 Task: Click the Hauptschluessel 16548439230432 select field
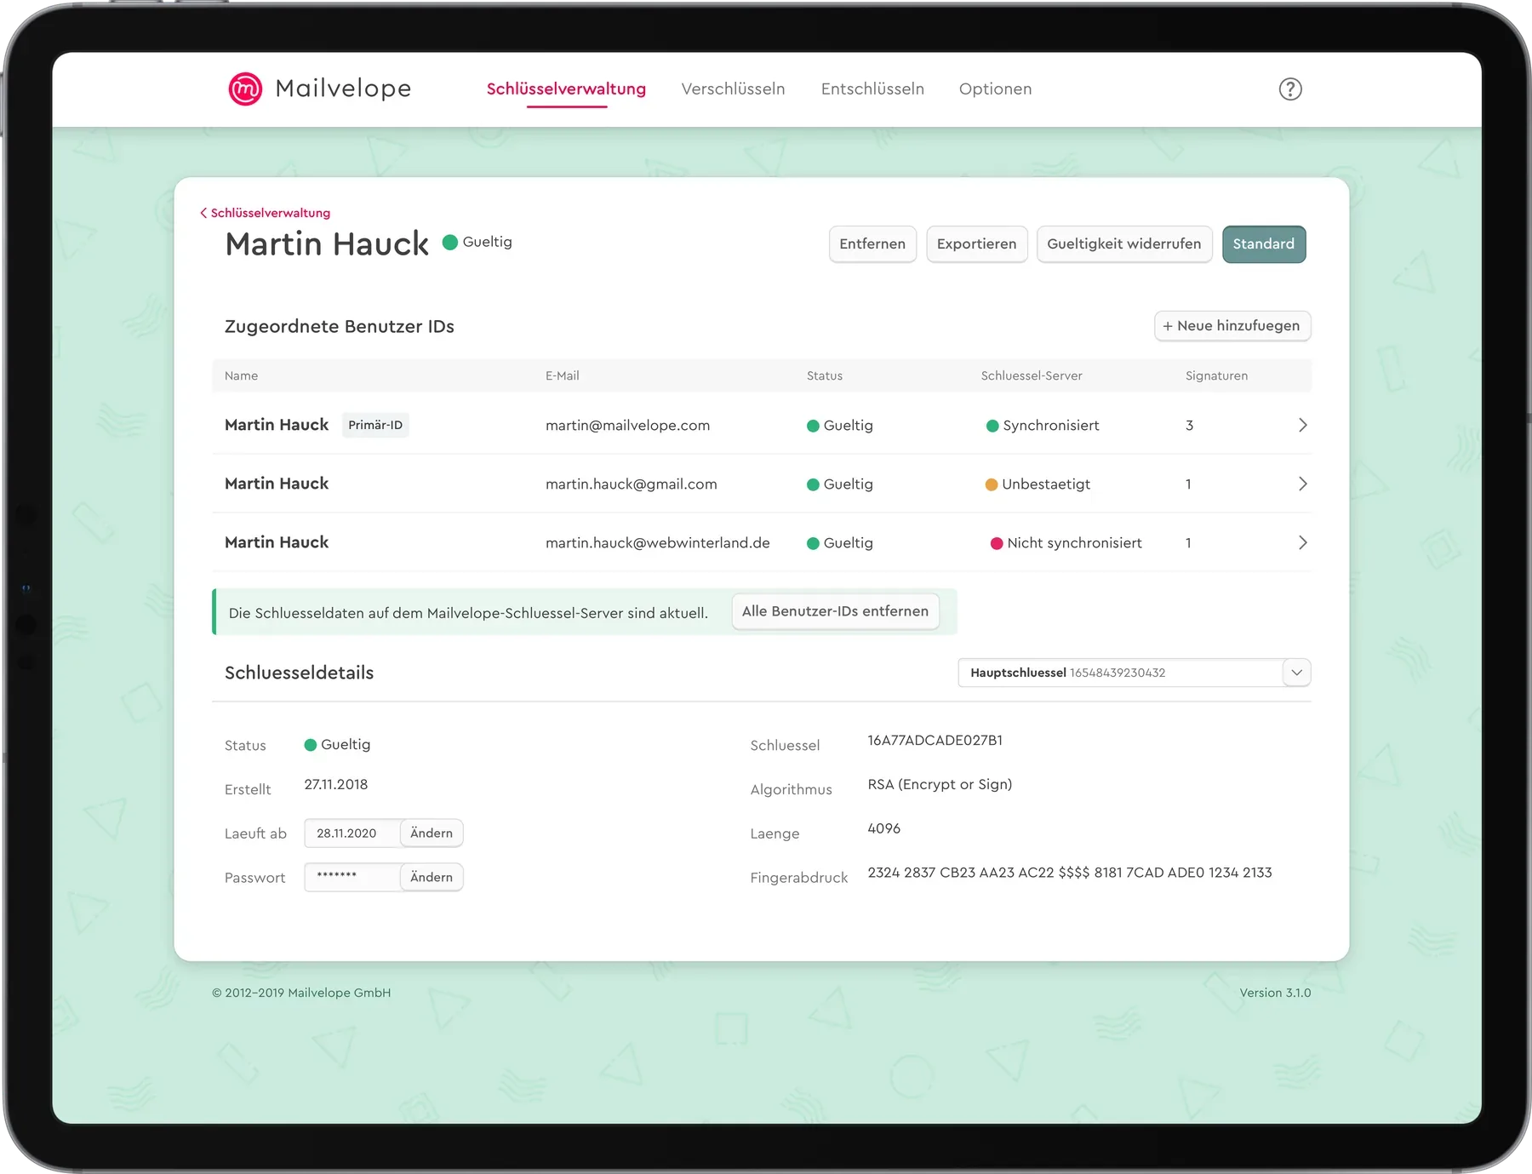click(x=1134, y=673)
